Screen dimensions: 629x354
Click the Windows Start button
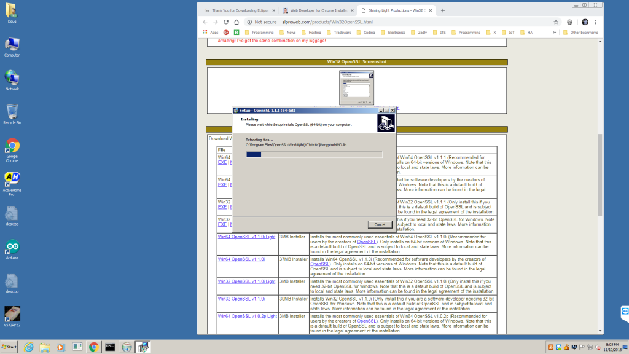point(9,347)
